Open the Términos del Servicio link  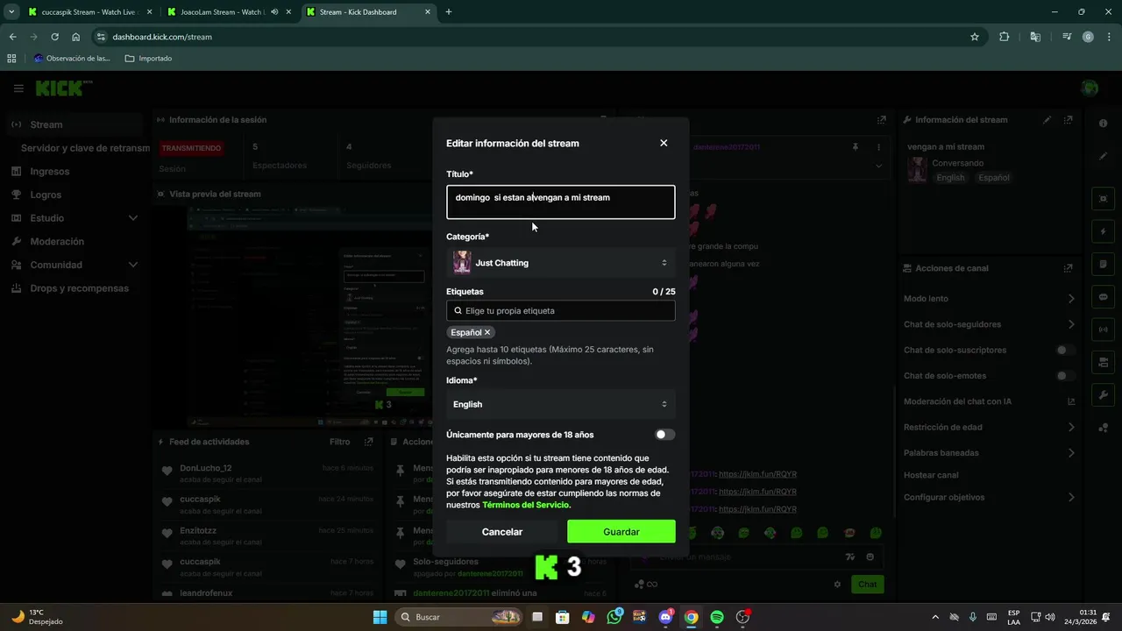[526, 505]
